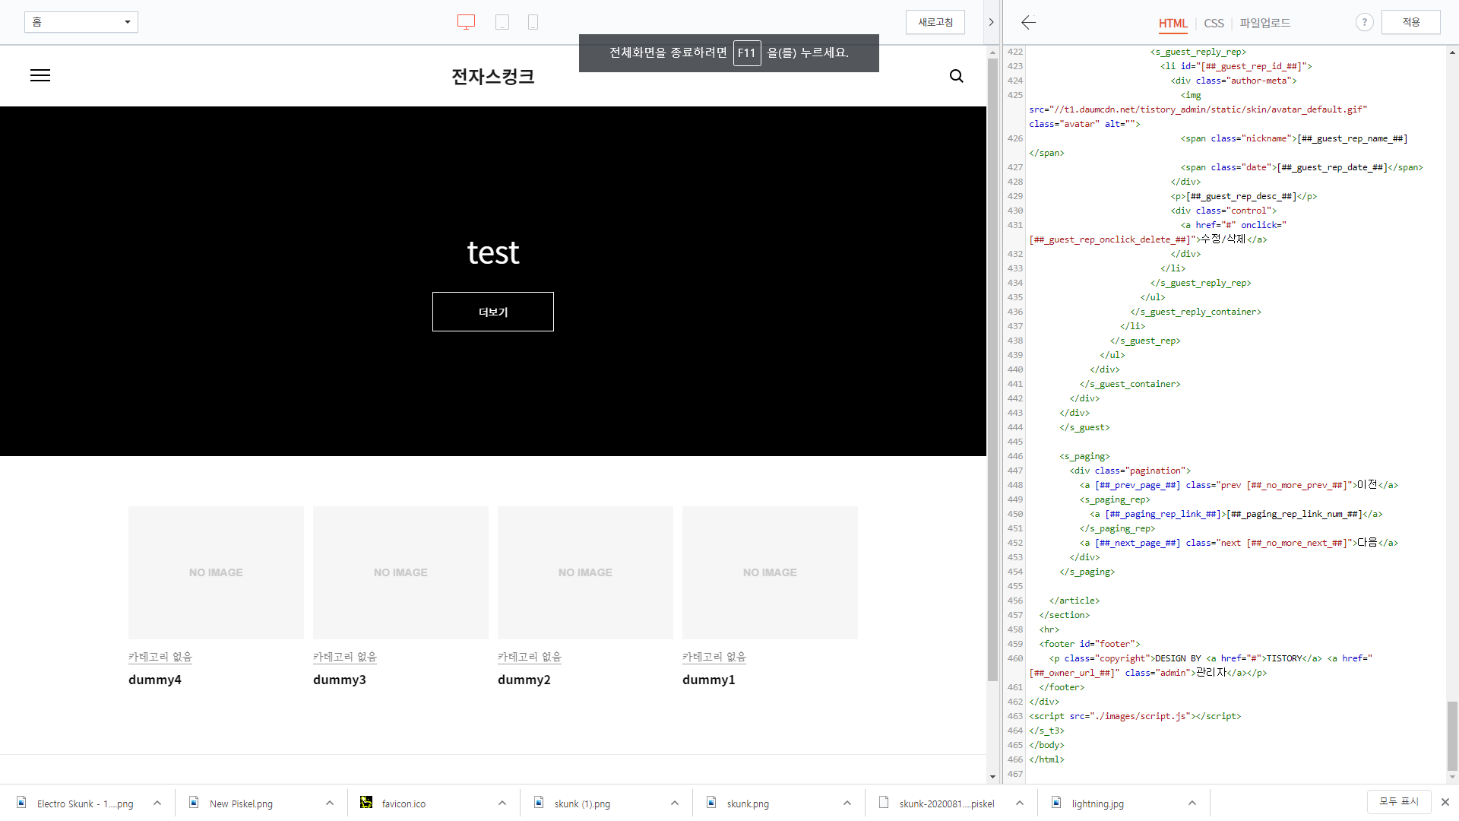Click the code editor vertical scrollbar thumb
Screen dimensions: 1459x821
[x=1452, y=736]
